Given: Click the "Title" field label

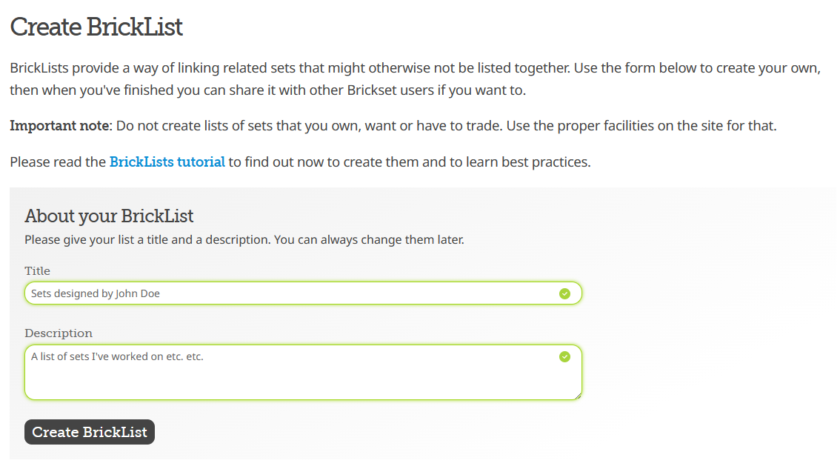Looking at the screenshot, I should [x=38, y=271].
